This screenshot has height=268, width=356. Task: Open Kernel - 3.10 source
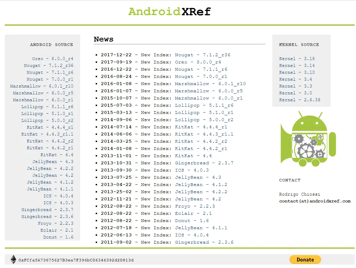coord(297,72)
